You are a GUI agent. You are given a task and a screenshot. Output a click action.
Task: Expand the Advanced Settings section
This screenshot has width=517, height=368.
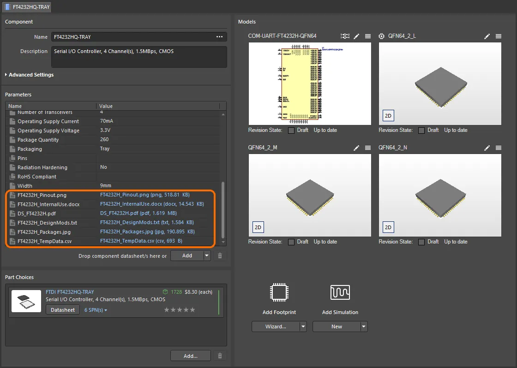tap(29, 74)
